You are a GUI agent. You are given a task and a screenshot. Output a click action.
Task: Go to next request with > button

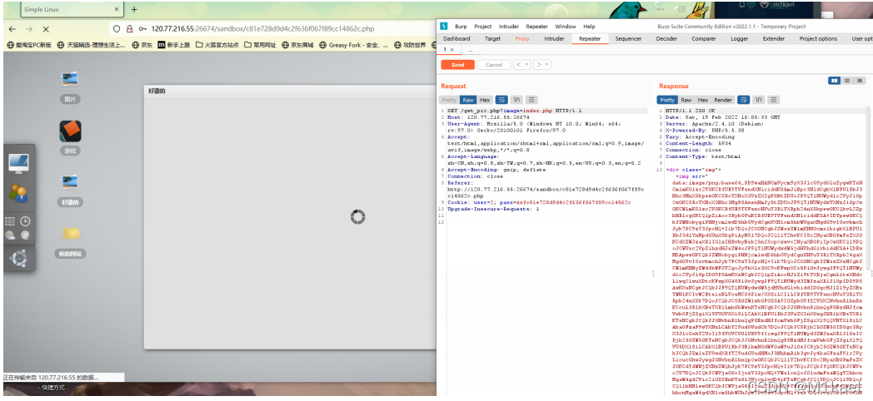coord(539,65)
